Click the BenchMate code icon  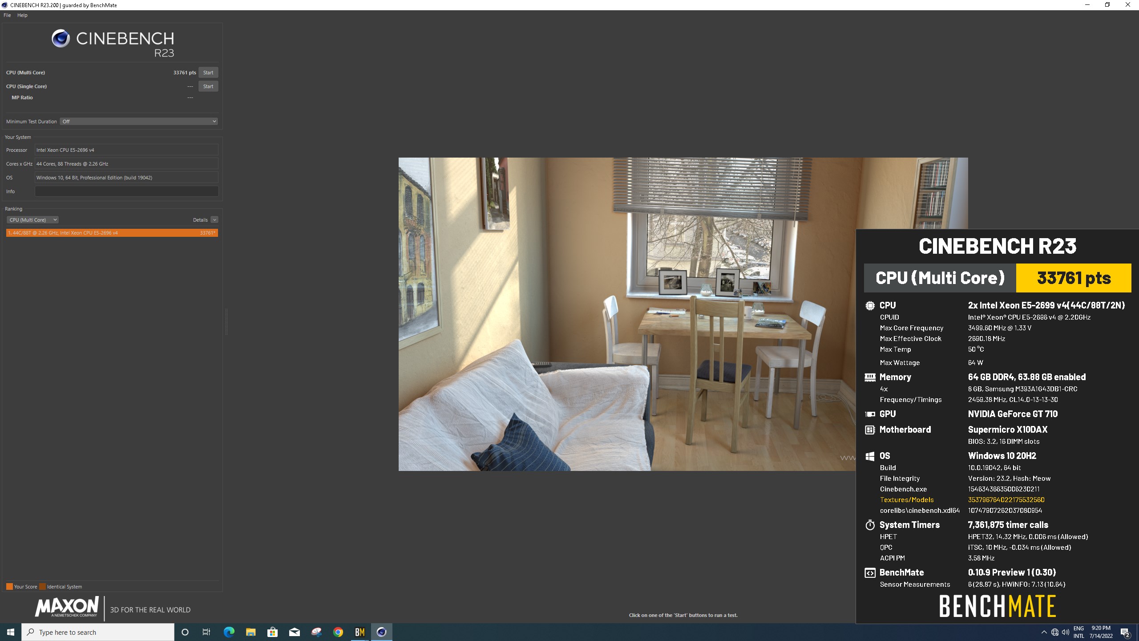(x=870, y=573)
